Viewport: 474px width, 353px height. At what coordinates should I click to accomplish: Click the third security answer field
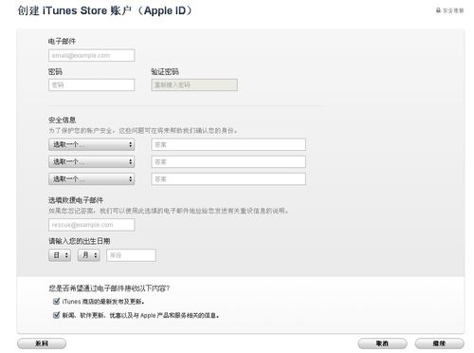[x=228, y=179]
